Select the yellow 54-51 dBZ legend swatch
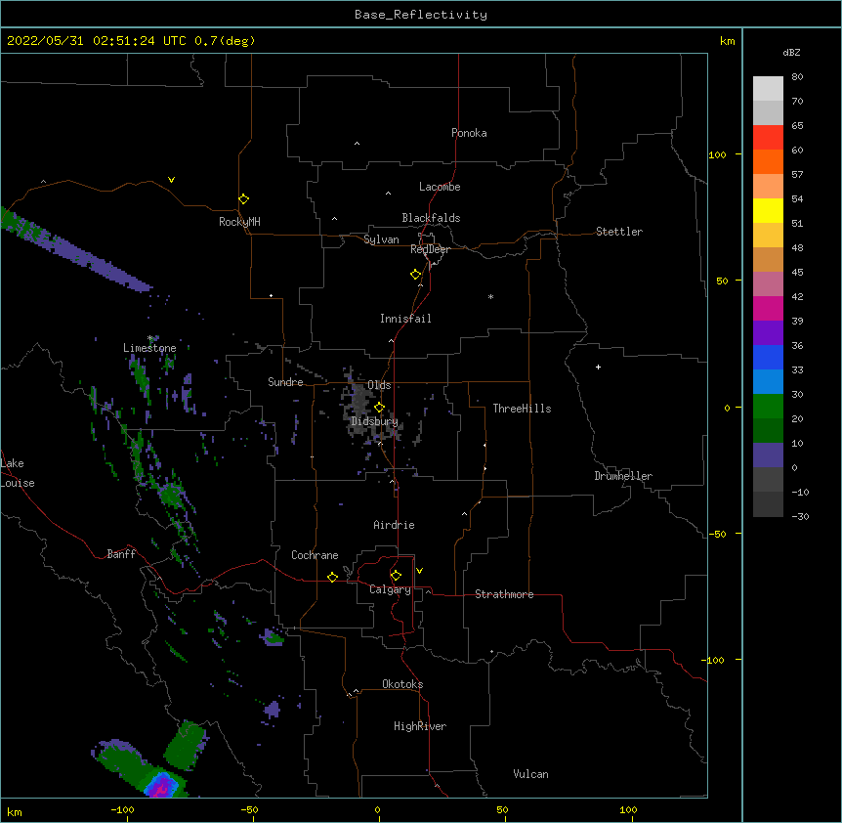Screen dimensions: 842x823 pyautogui.click(x=768, y=210)
